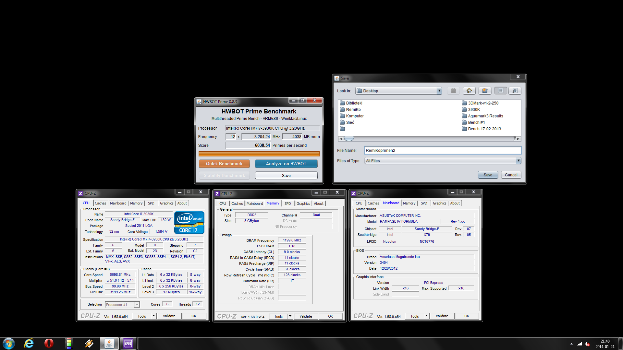Screen dimensions: 623x350
Task: Select the Bench #1 folder
Action: pyautogui.click(x=473, y=122)
